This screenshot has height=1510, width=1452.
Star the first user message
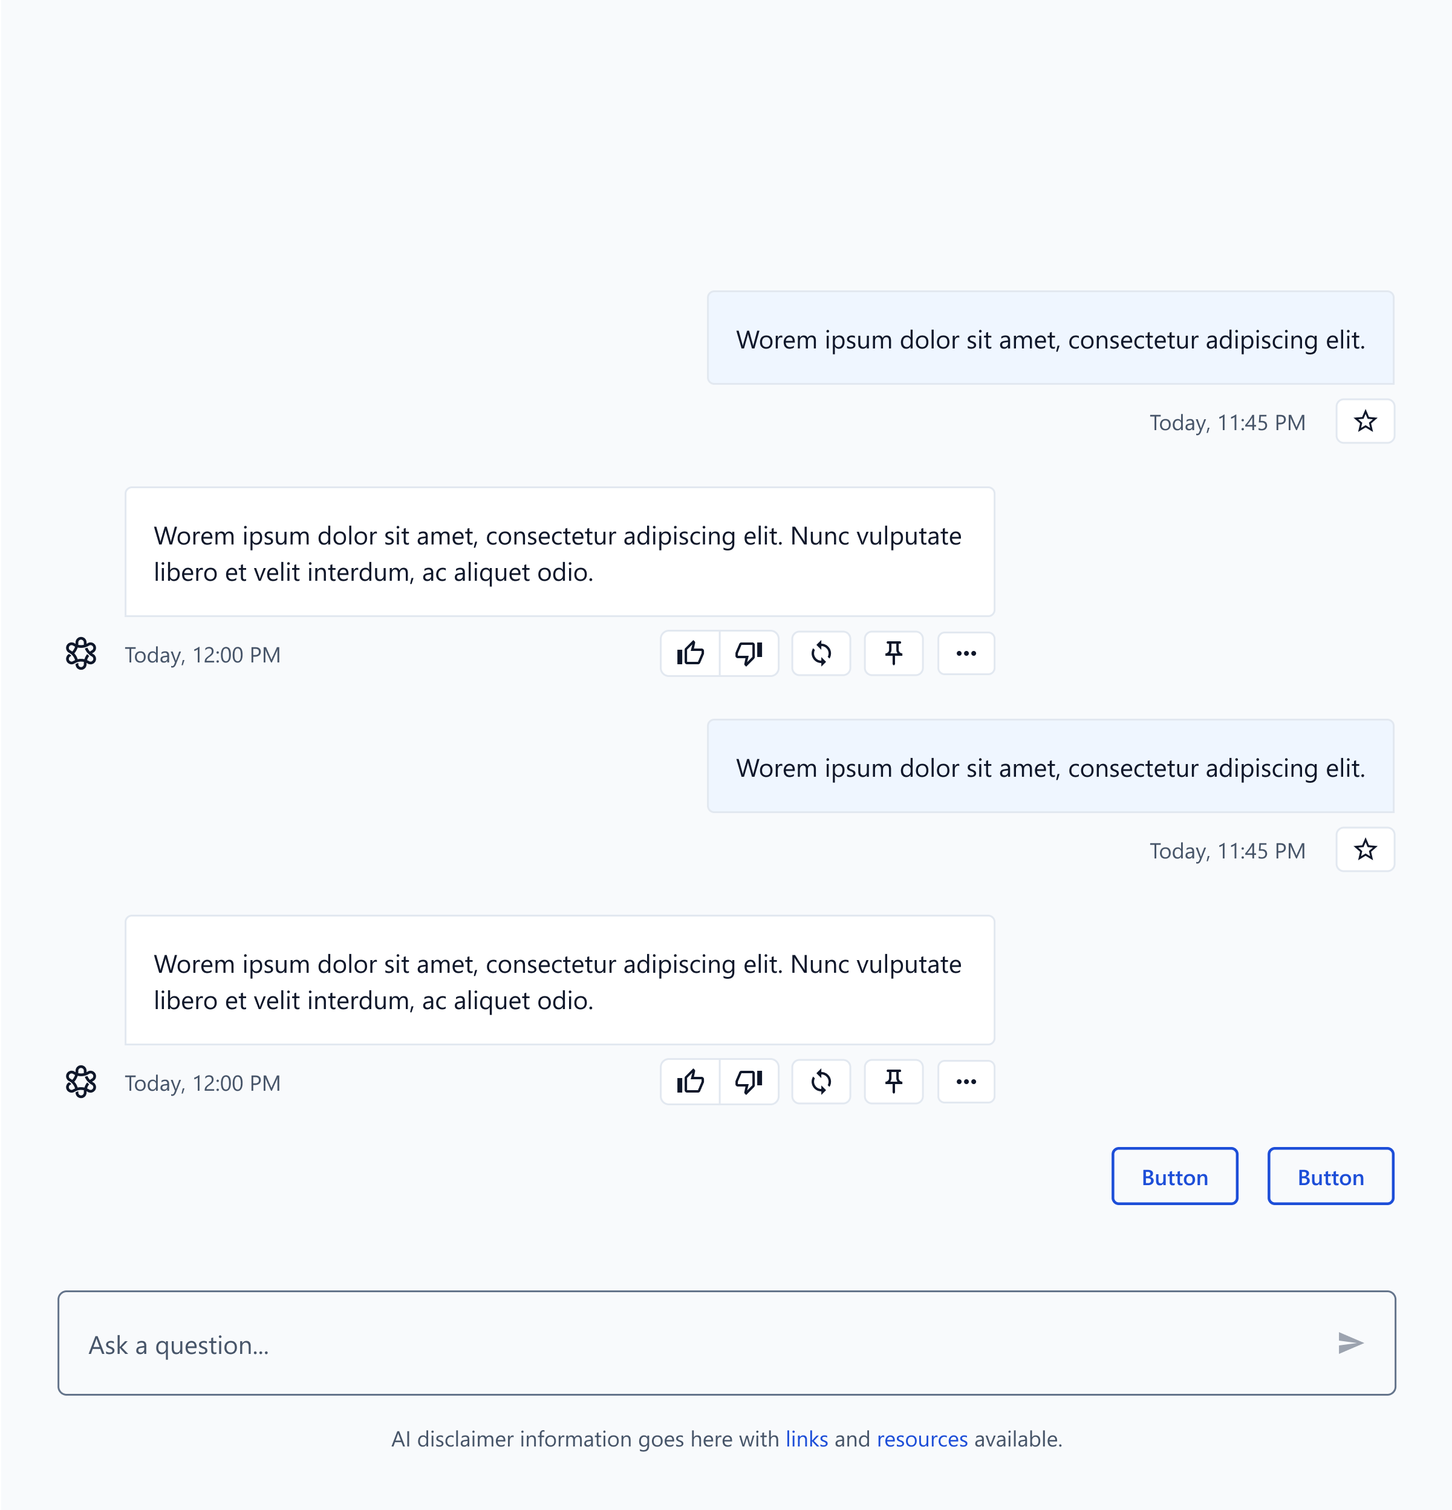[1365, 422]
